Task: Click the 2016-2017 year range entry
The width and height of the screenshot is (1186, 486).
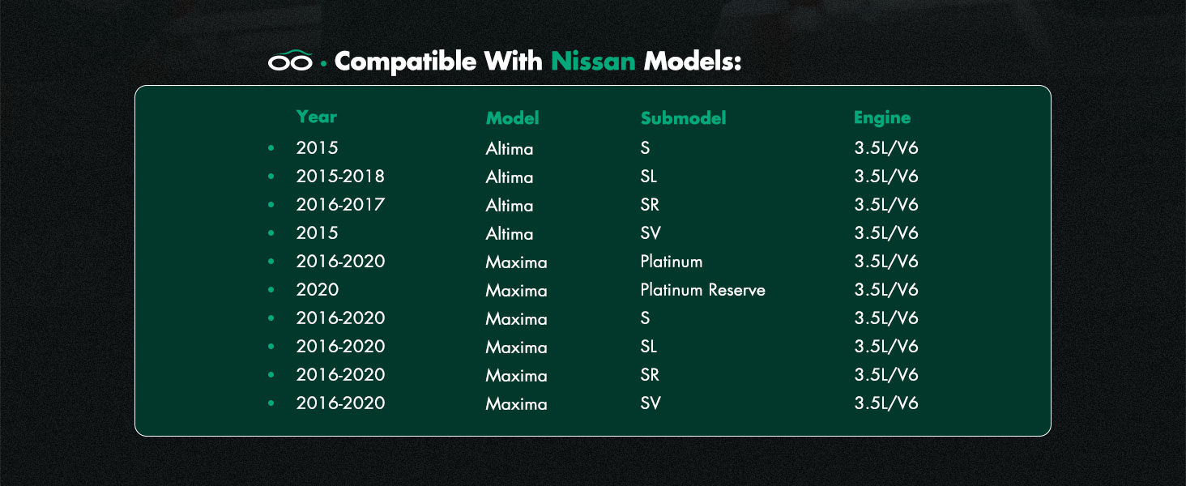Action: [340, 205]
